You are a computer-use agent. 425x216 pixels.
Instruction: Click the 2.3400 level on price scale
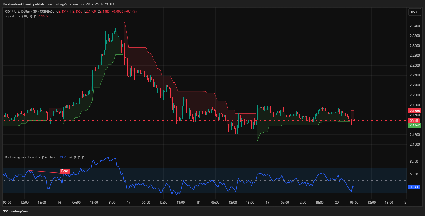point(414,26)
